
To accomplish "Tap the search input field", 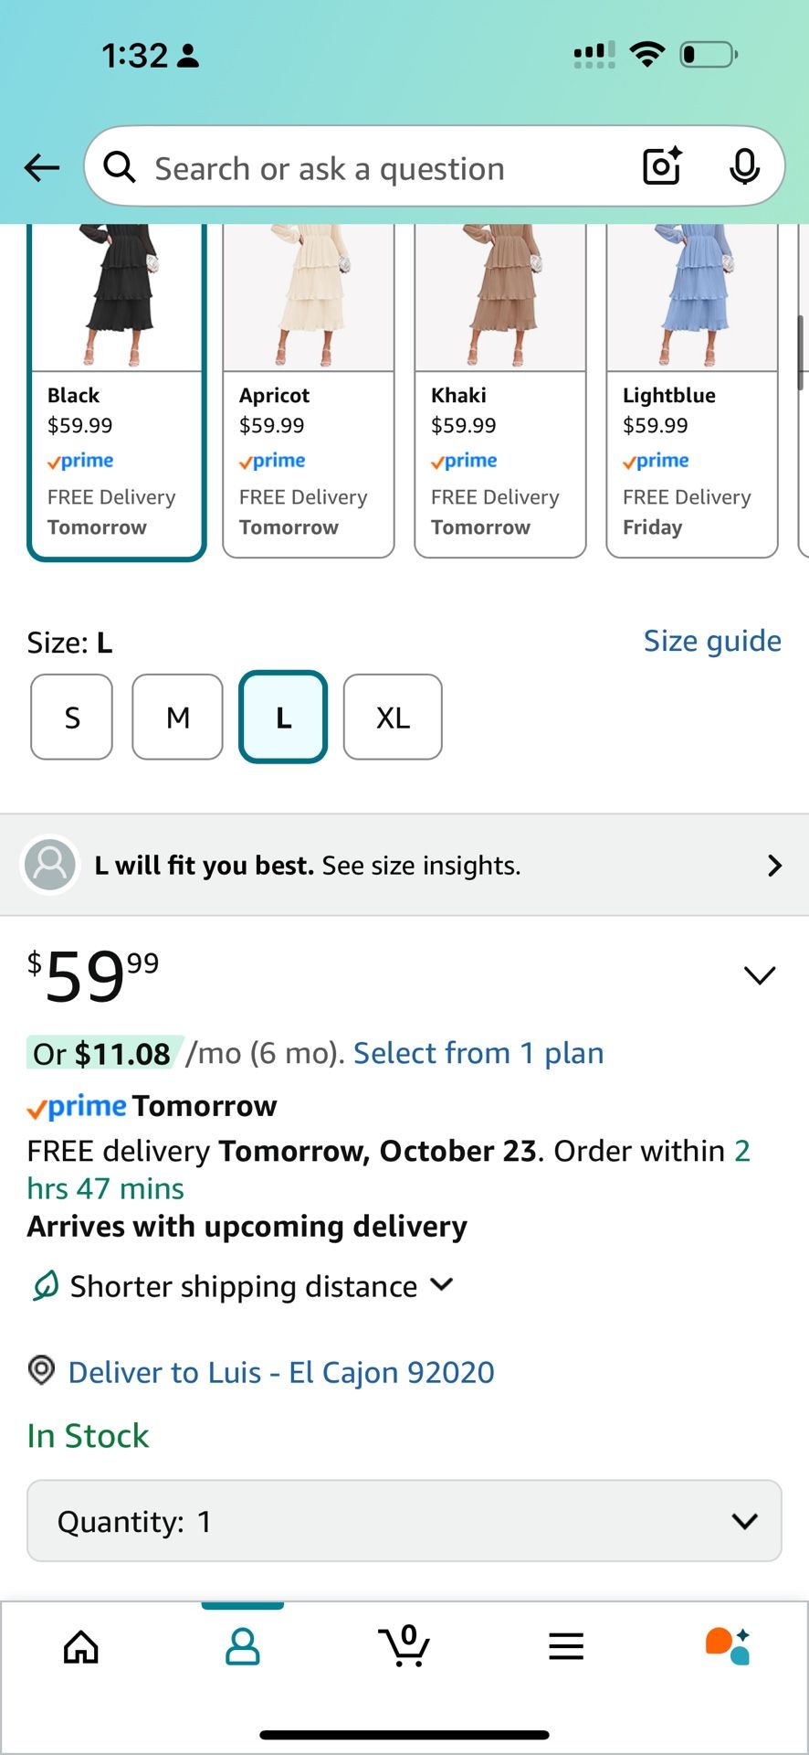I will tap(383, 168).
